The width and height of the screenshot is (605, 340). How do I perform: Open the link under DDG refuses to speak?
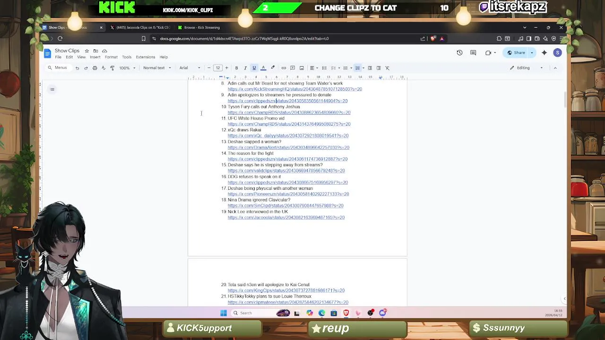[x=287, y=182]
